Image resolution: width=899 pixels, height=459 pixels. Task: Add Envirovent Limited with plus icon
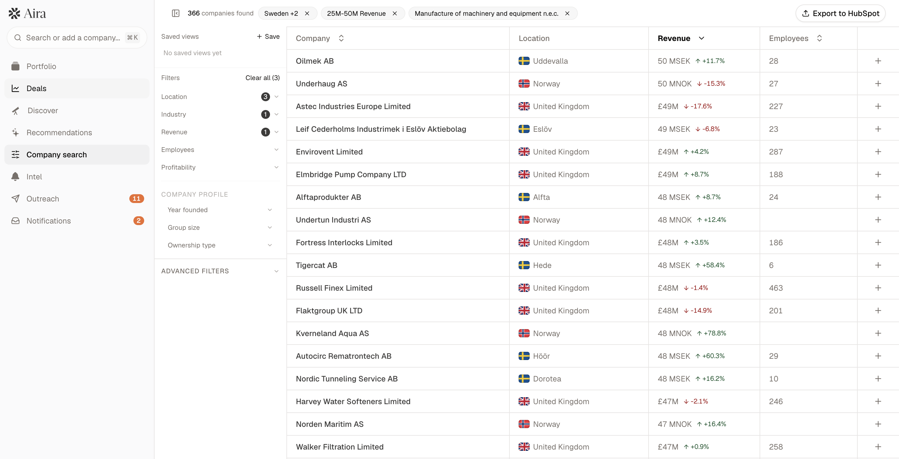tap(878, 152)
